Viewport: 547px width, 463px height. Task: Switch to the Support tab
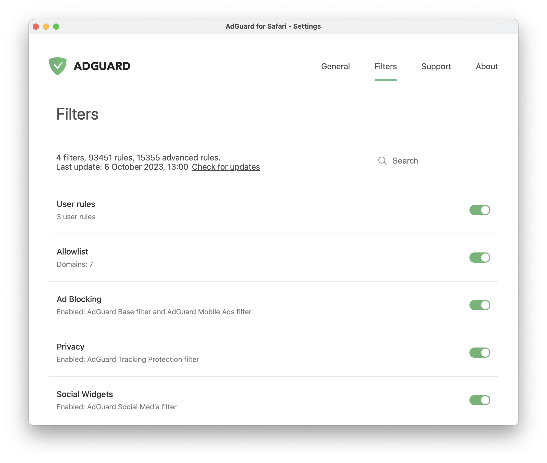437,66
